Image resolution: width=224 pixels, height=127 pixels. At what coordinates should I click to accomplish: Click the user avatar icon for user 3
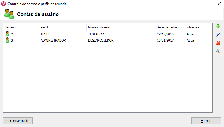click(x=7, y=40)
